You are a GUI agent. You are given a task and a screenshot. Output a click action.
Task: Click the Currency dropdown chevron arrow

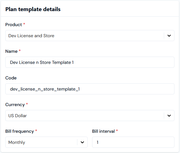point(169,116)
